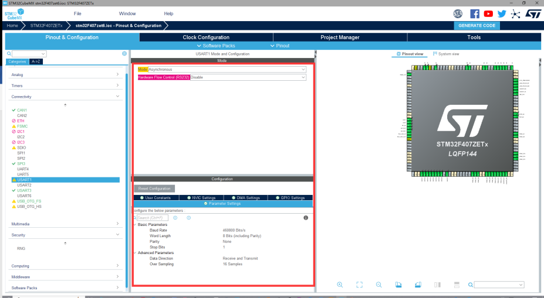Open the pin search combo box at bottom right
544x298 pixels.
tap(499, 285)
